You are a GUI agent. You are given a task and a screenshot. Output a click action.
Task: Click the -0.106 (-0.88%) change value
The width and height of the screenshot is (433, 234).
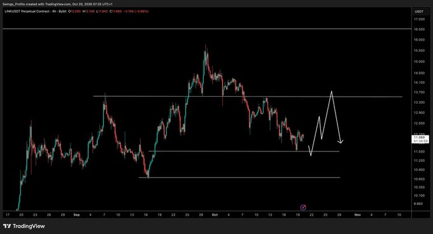click(136, 11)
